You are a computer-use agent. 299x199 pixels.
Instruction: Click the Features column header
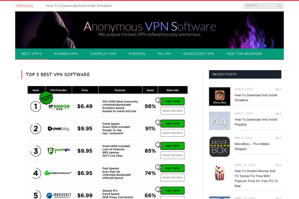coord(120,90)
